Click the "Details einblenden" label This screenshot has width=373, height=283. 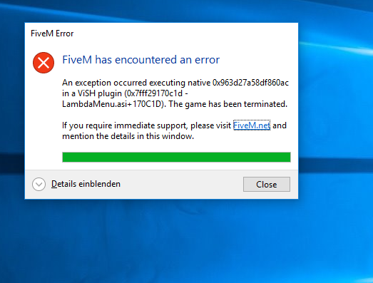[x=86, y=184]
